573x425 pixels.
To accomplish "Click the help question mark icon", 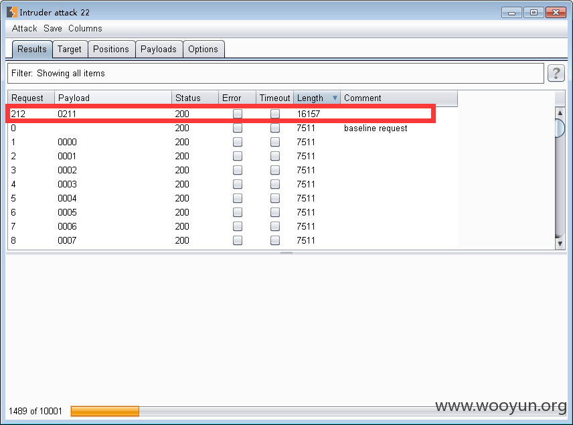I will point(556,73).
